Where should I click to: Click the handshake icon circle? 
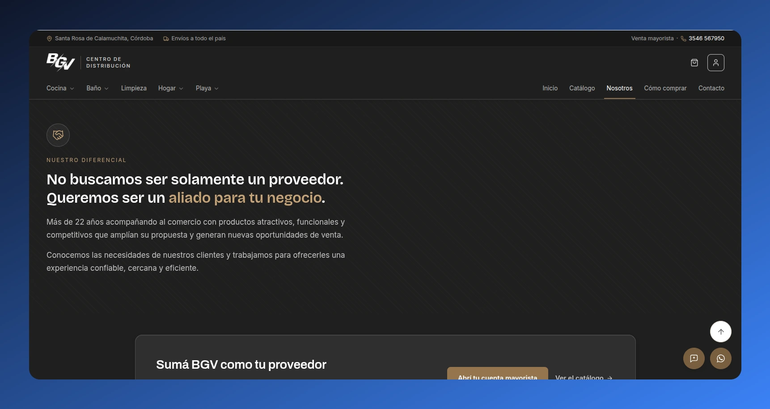coord(58,135)
